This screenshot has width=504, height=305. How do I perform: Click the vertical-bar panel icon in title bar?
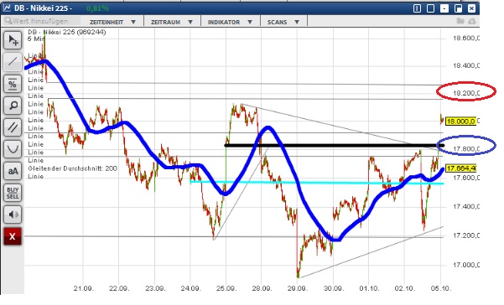point(417,8)
